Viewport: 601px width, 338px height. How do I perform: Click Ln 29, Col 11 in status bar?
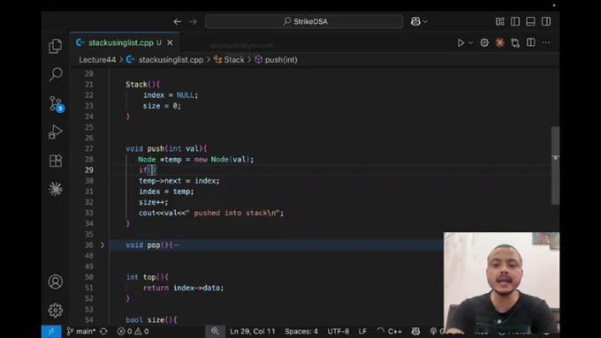click(253, 331)
